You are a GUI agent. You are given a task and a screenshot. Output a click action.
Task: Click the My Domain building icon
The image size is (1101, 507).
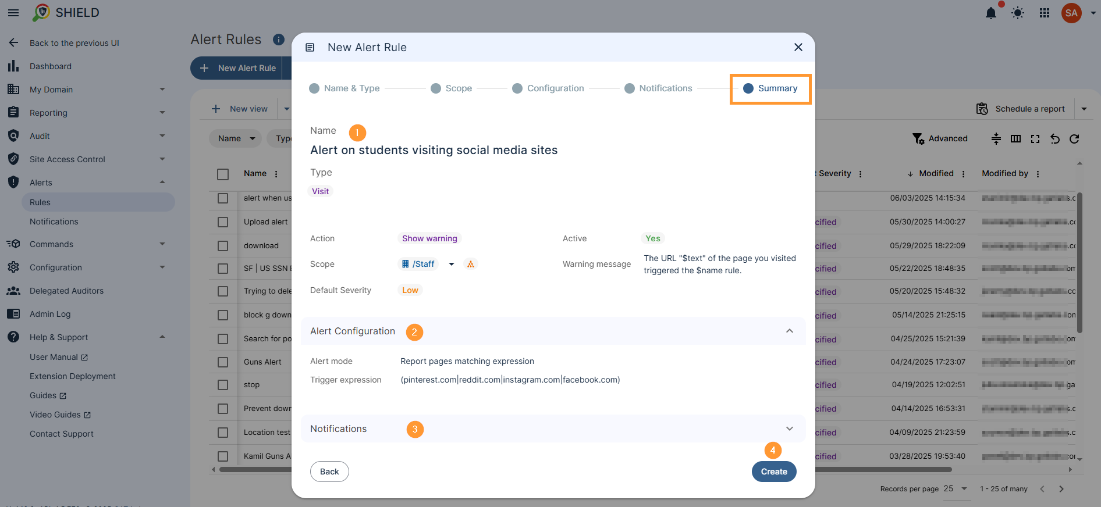[x=13, y=90]
